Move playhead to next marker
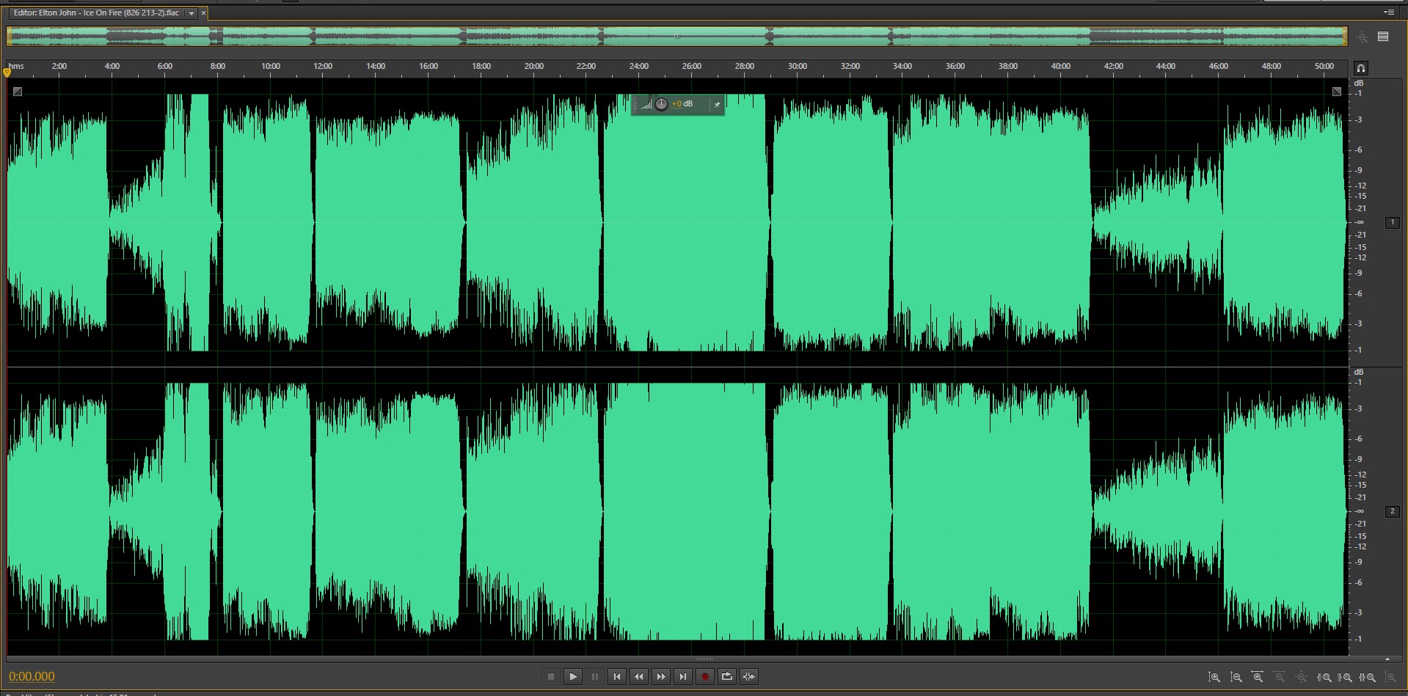1408x696 pixels. (x=683, y=677)
